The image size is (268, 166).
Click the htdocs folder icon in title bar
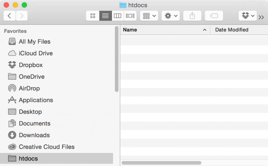point(123,5)
